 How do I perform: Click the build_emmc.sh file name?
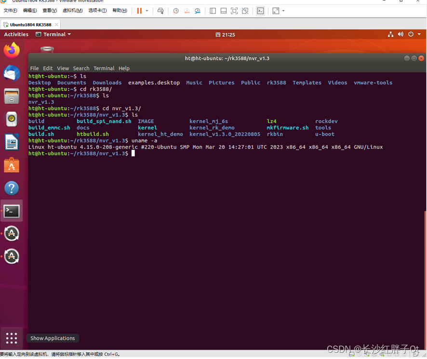[x=49, y=128]
